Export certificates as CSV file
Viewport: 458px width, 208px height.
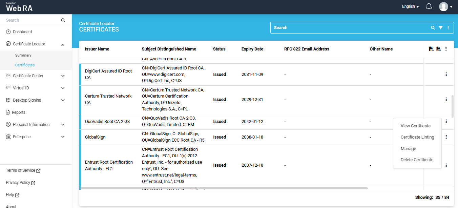pyautogui.click(x=431, y=49)
